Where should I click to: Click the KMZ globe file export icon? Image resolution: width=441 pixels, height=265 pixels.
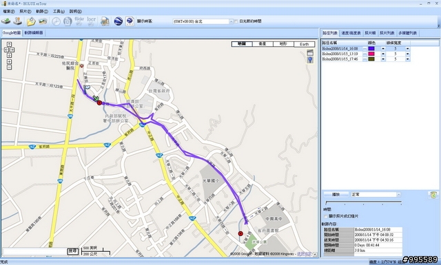[130, 21]
